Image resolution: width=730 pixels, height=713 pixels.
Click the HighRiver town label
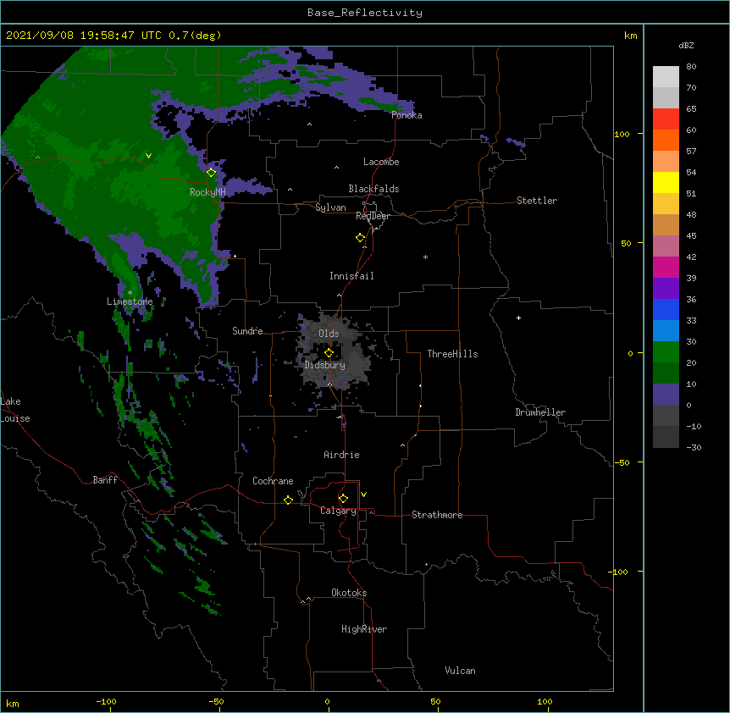[x=364, y=629]
